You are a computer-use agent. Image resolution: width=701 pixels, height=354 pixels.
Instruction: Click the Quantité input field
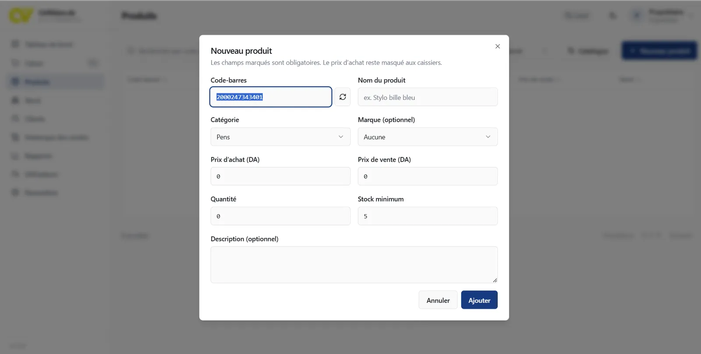(x=280, y=216)
